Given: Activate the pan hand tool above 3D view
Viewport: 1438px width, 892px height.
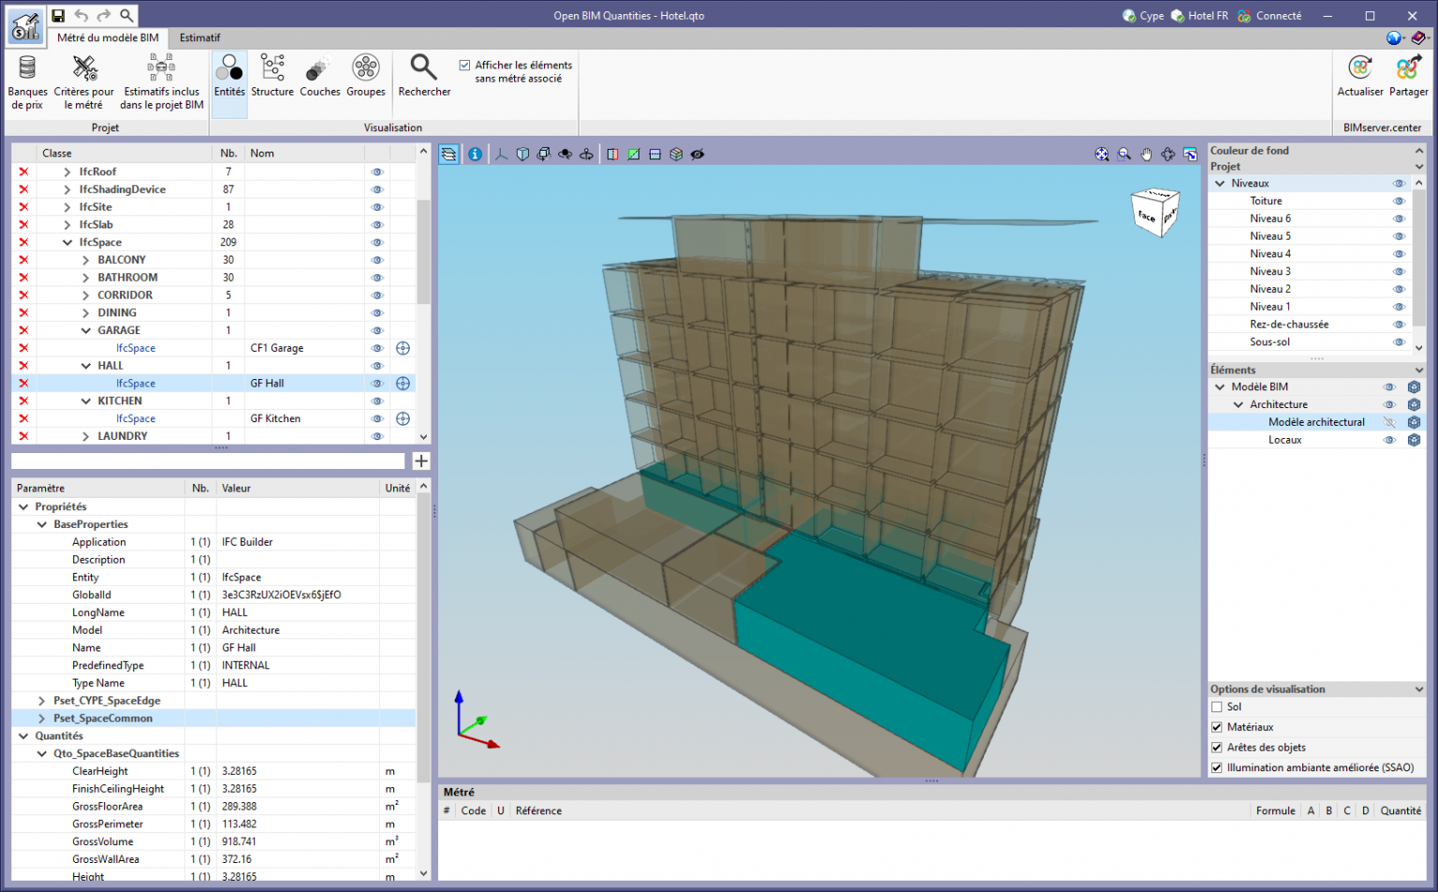Looking at the screenshot, I should [1146, 154].
